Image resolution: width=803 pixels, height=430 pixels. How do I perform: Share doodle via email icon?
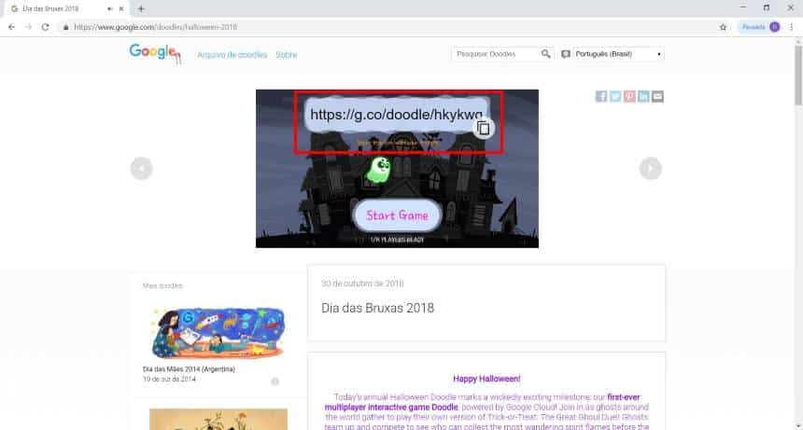click(x=658, y=96)
